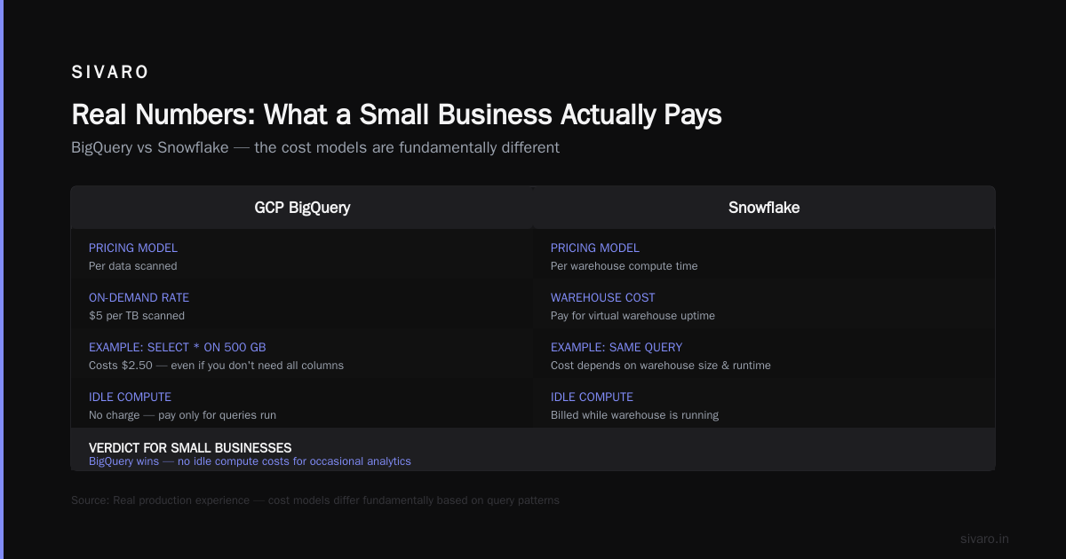Select 'Billed while warehouse is running' text

pos(634,415)
